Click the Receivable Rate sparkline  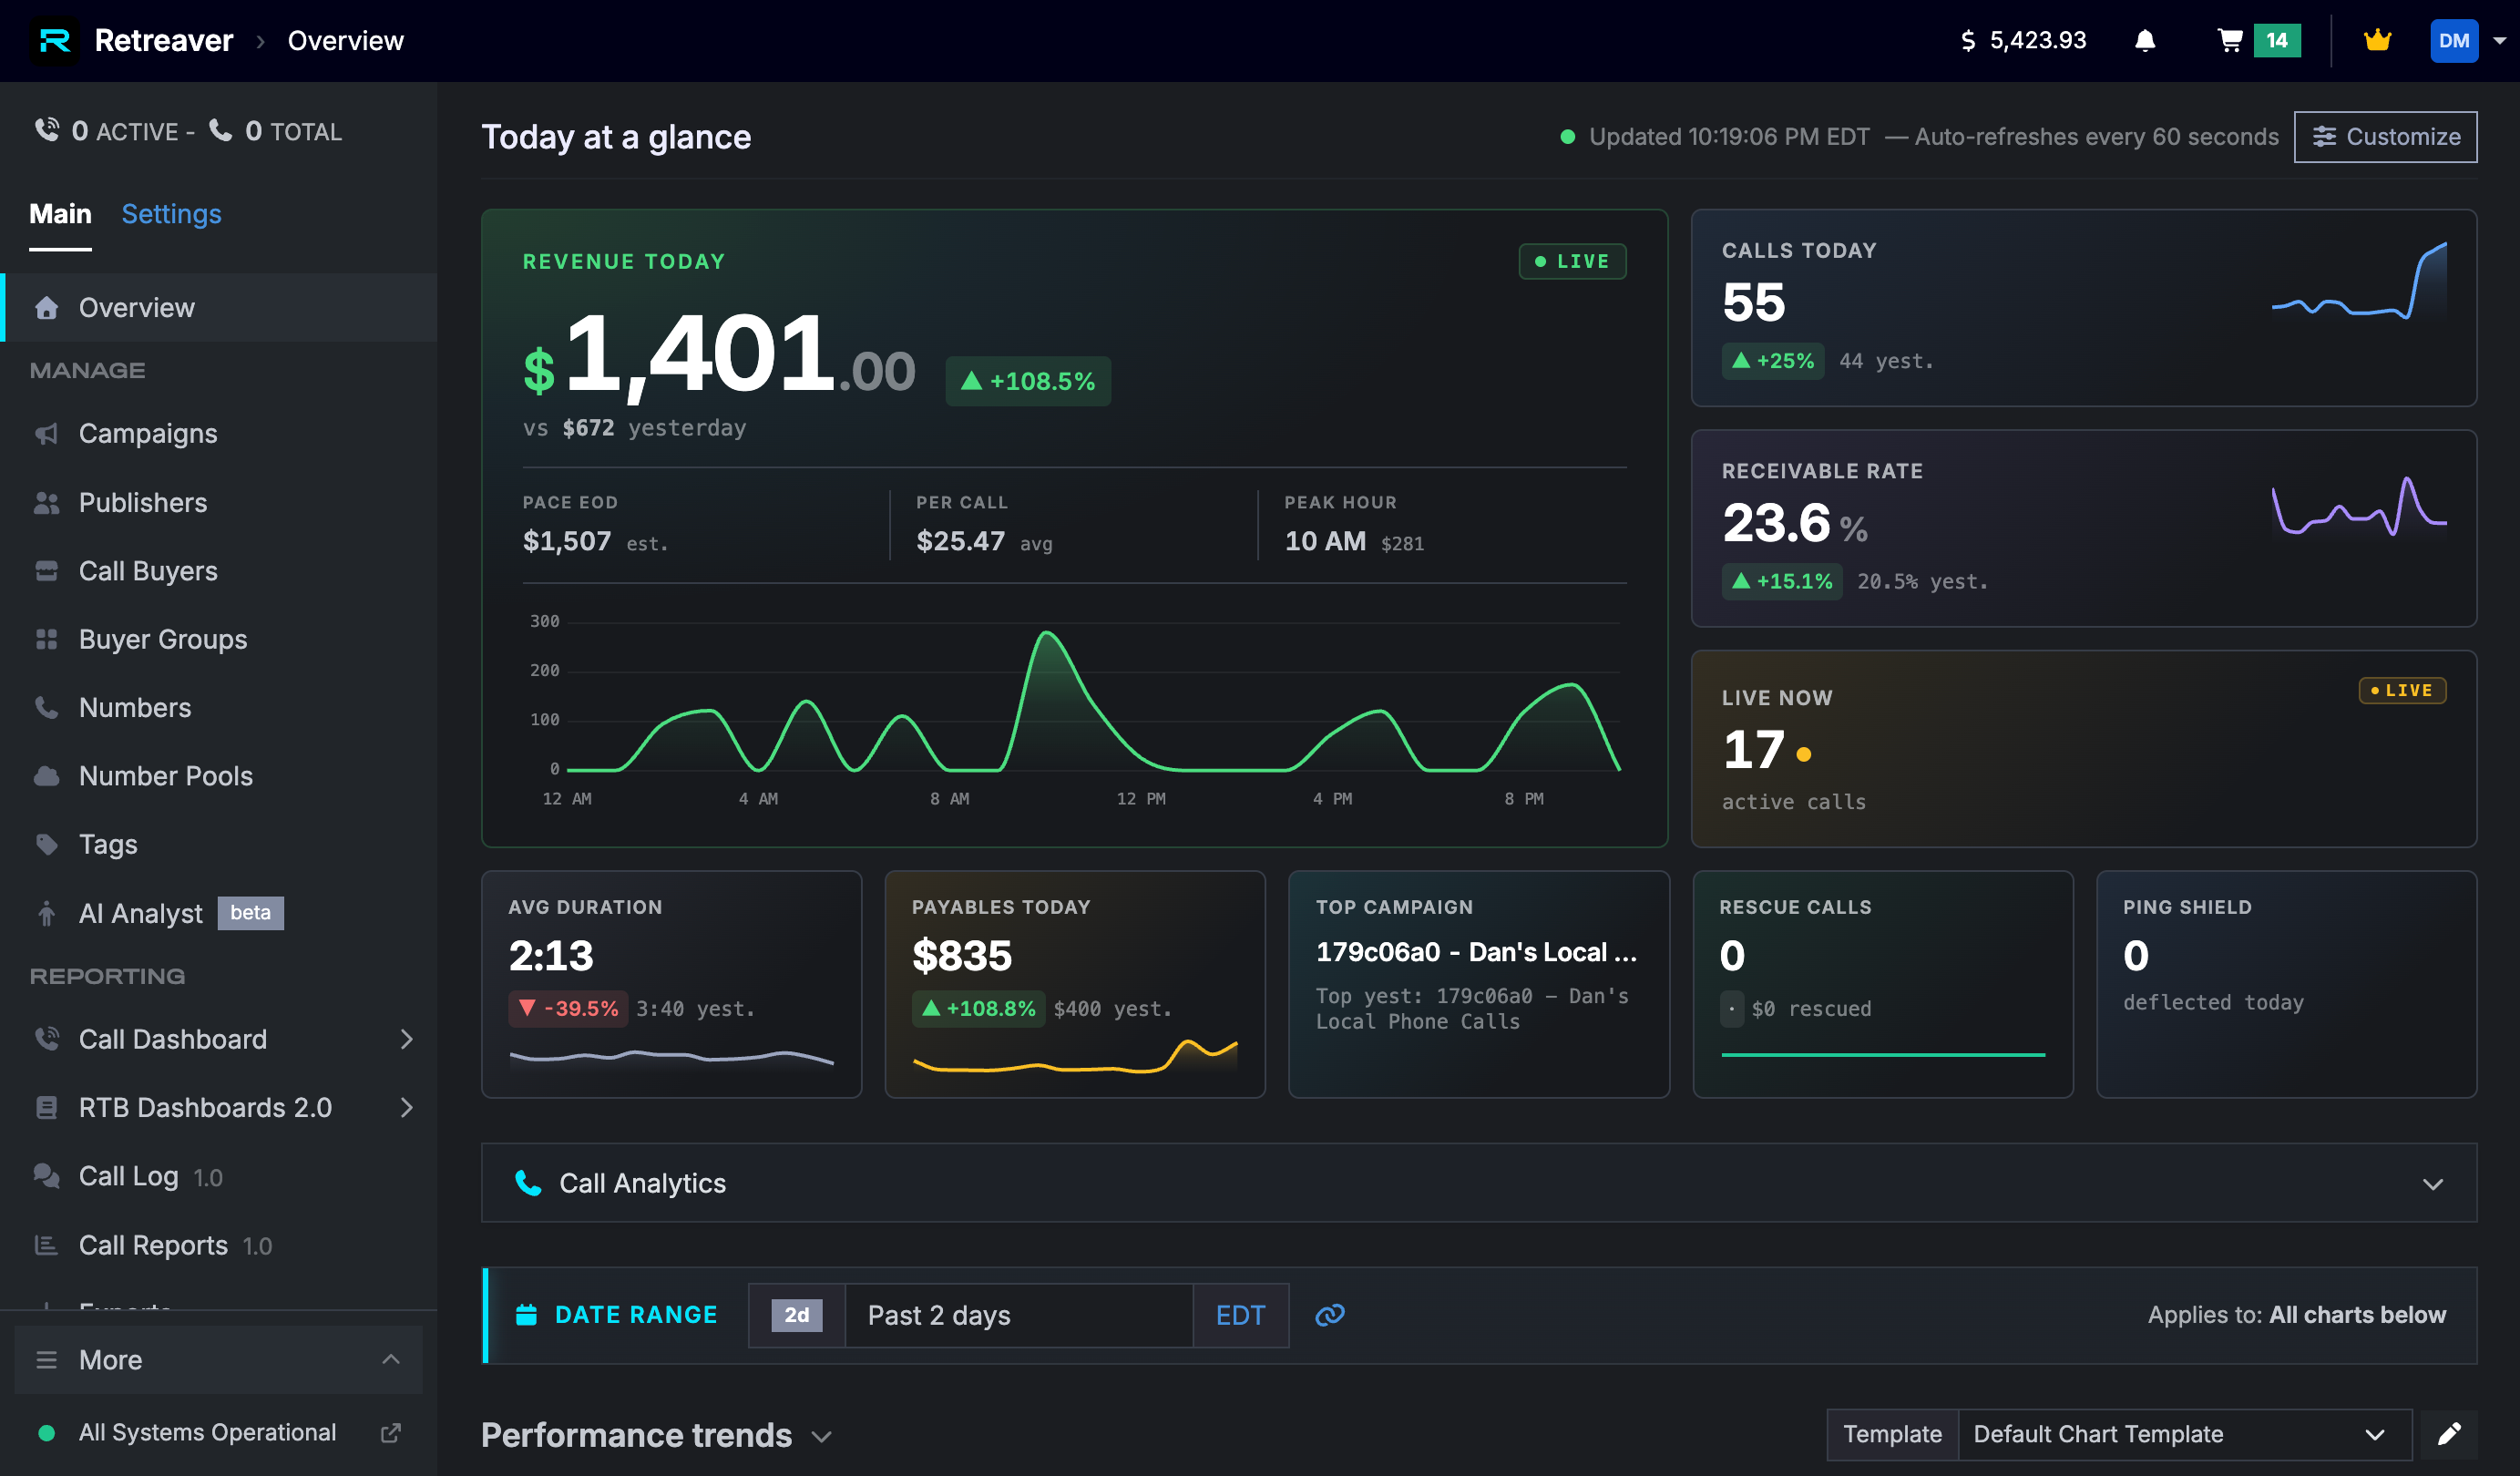click(x=2359, y=505)
